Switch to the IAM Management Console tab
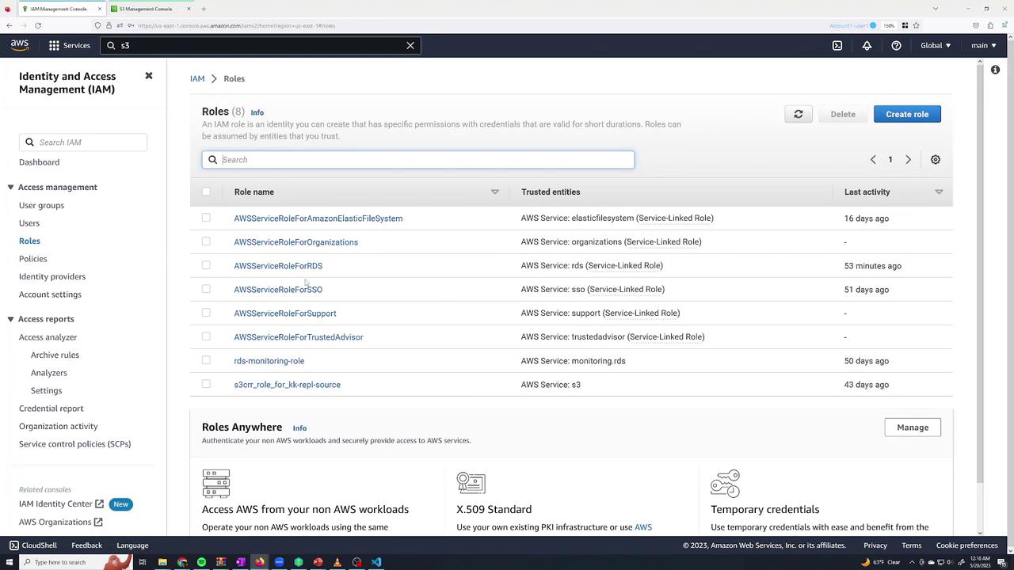The width and height of the screenshot is (1014, 570). 62,9
